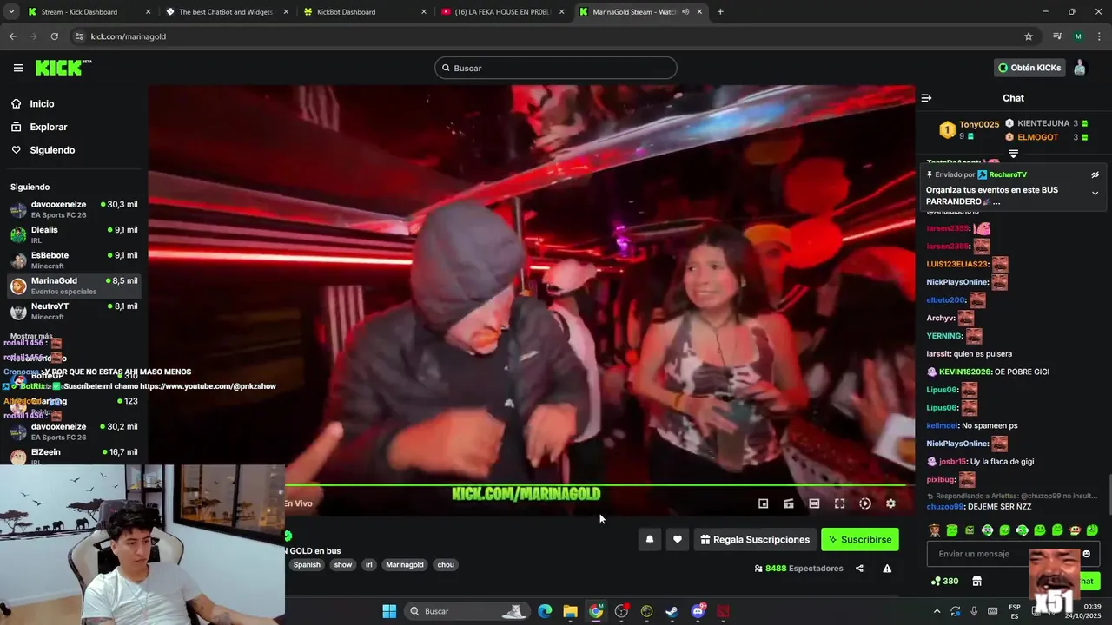Switch to Stream - Kick Dashboard tab
1112x625 pixels.
coord(89,12)
